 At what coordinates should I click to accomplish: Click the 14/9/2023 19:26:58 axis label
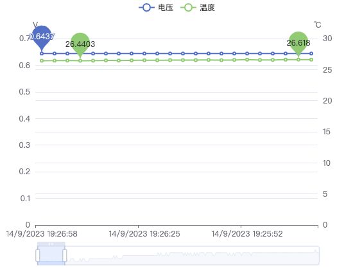(x=42, y=234)
